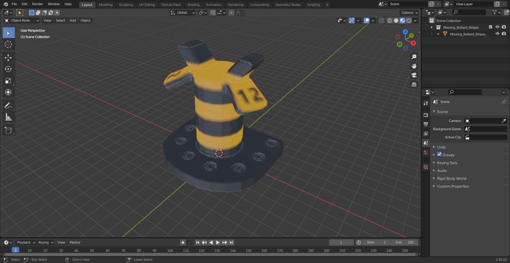Select the Cursor tool in toolbar
Screen dimensions: 510x263
point(8,45)
